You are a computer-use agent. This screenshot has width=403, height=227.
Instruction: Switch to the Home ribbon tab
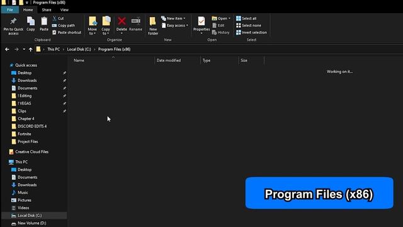click(x=28, y=10)
